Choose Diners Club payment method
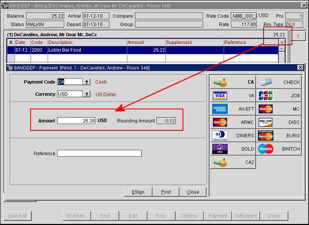Image resolution: width=309 pixels, height=225 pixels. (233, 135)
